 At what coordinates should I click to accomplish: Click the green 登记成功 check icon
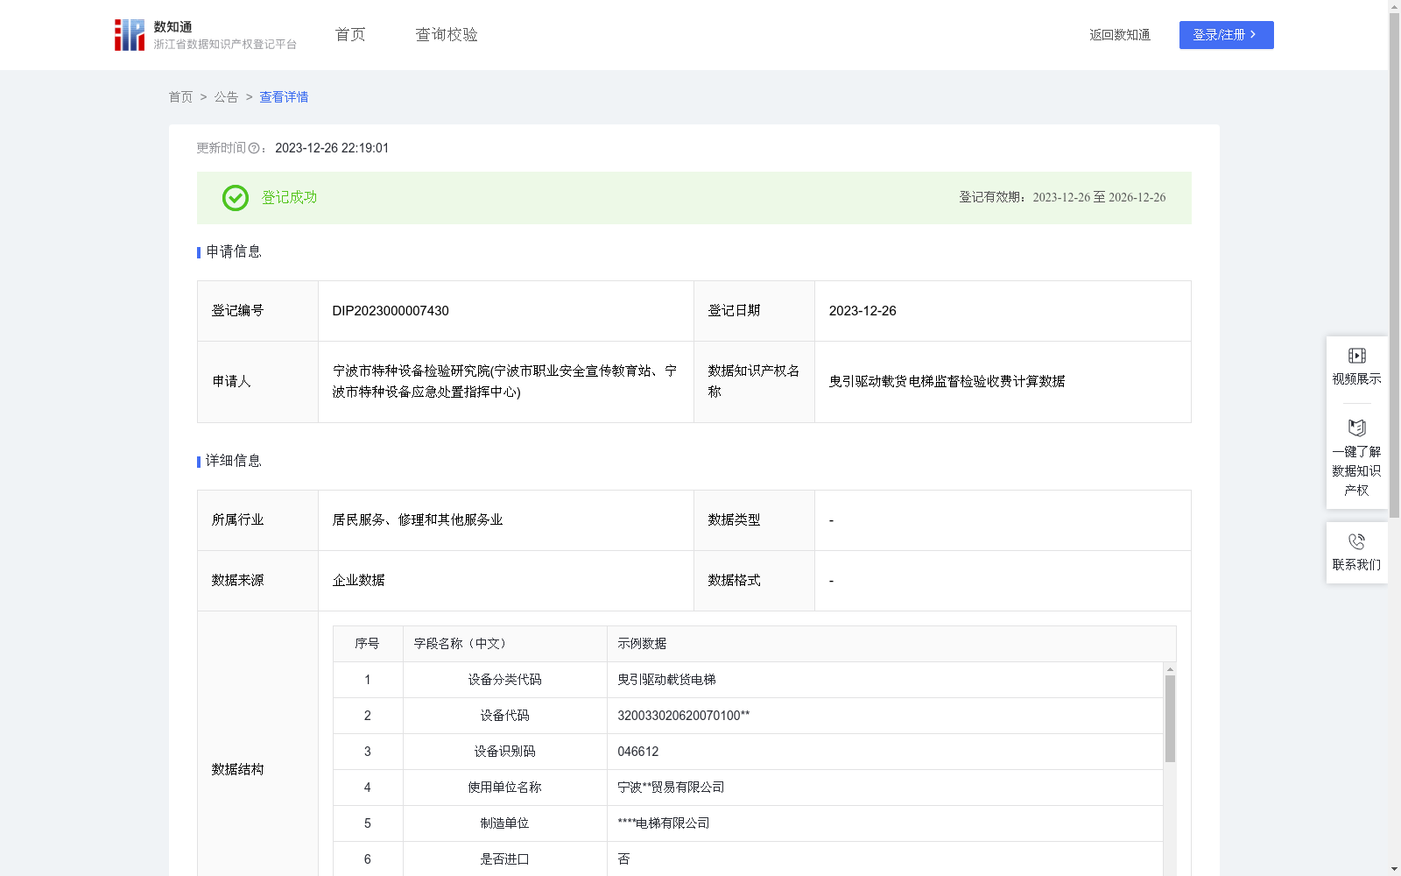tap(235, 198)
